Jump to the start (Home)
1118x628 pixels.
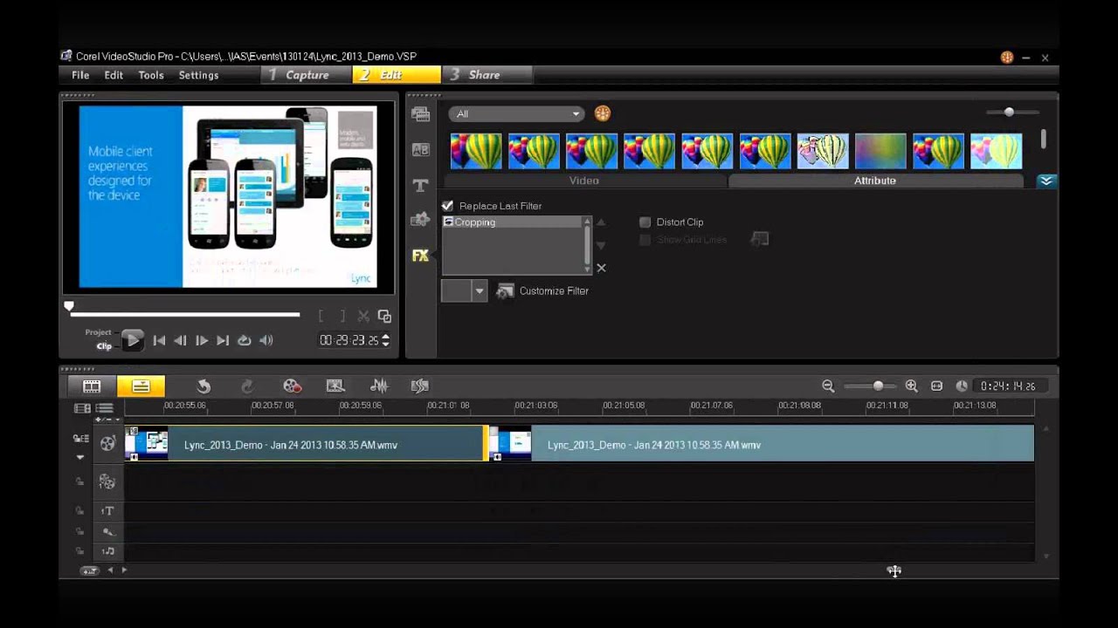pos(159,341)
